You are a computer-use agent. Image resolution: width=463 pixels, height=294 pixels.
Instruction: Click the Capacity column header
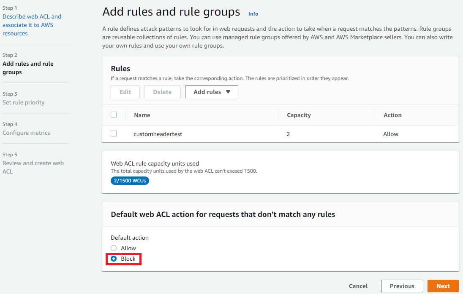pyautogui.click(x=299, y=115)
